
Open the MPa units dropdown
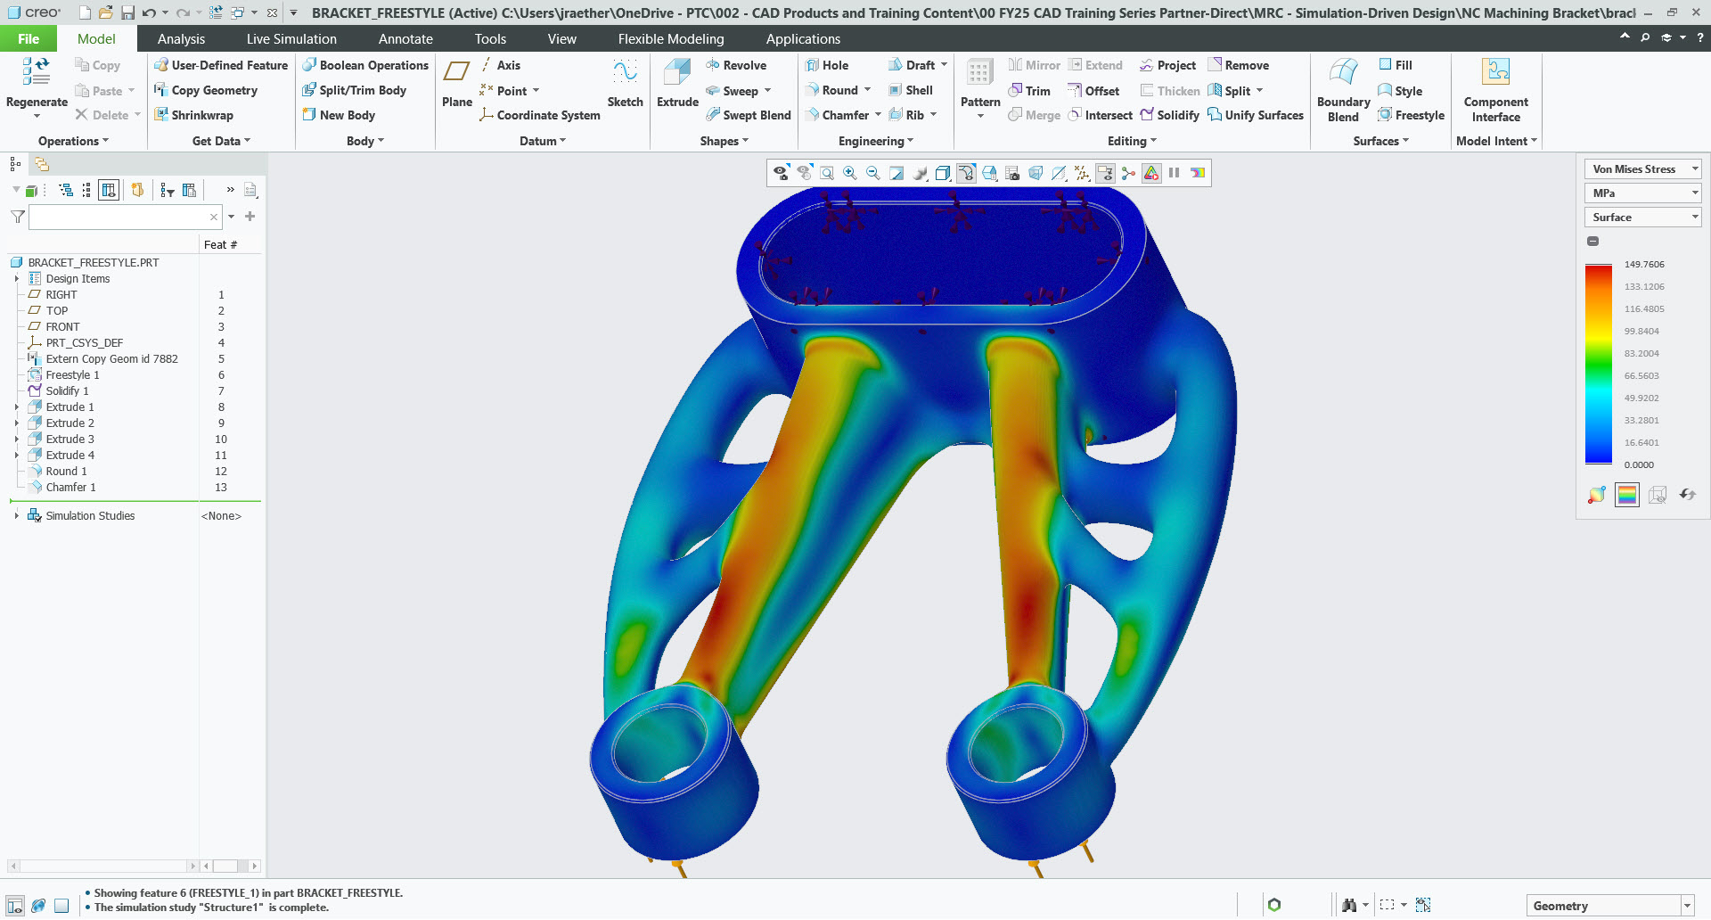click(1642, 193)
